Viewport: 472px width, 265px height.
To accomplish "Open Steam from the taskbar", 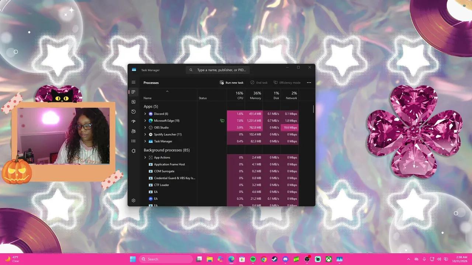I will [274, 259].
